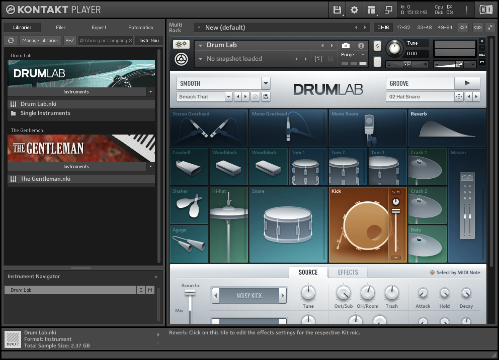Screen dimensions: 499x360
Task: Open the options gear icon
Action: pos(354,10)
